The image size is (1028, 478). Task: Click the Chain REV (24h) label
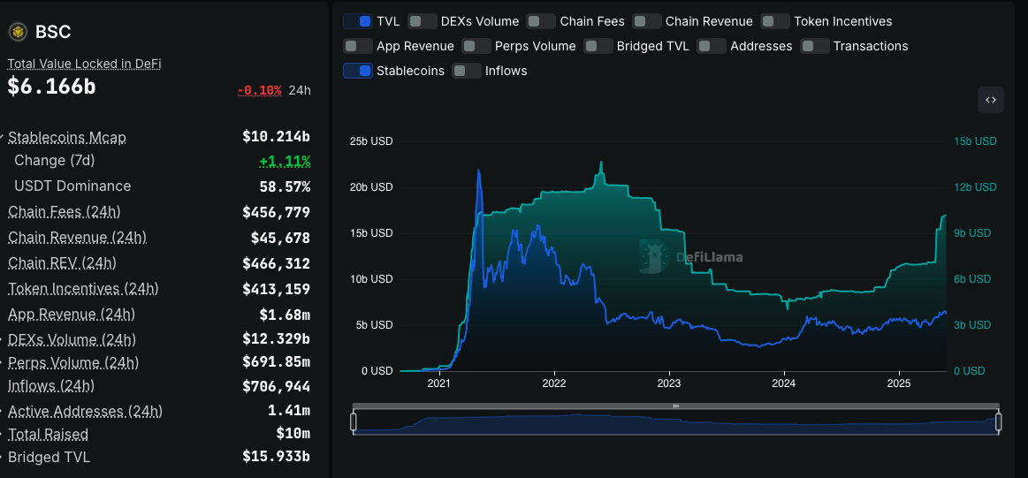tap(62, 263)
